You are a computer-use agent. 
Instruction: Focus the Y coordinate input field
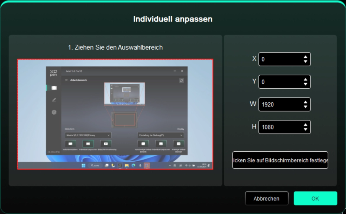point(279,82)
